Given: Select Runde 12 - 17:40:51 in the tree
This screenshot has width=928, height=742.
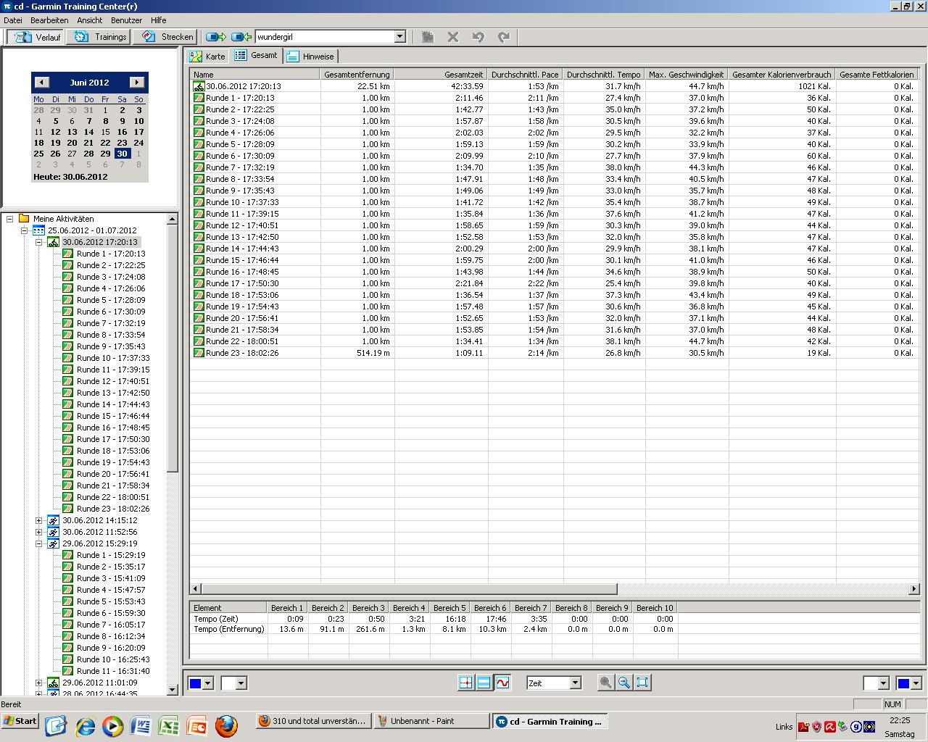Looking at the screenshot, I should coord(112,381).
